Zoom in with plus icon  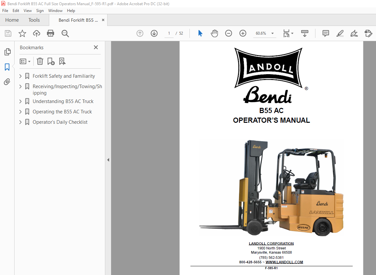[x=243, y=33]
